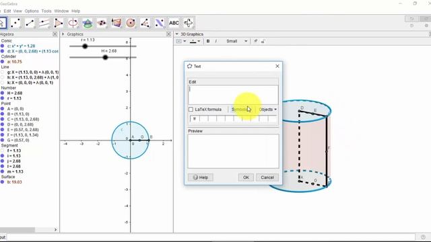Open the Edit menu

pos(7,11)
